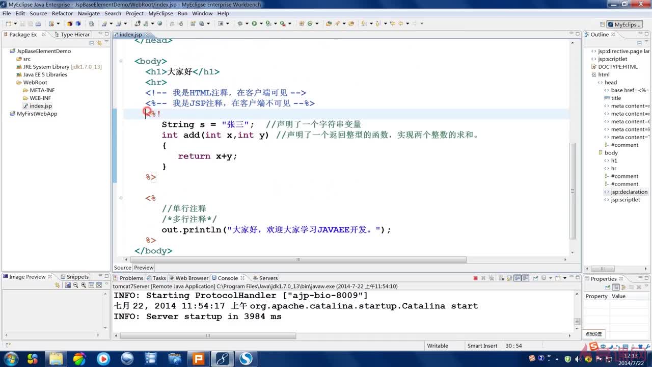The width and height of the screenshot is (652, 367).
Task: Switch to the Servers tab
Action: 265,278
